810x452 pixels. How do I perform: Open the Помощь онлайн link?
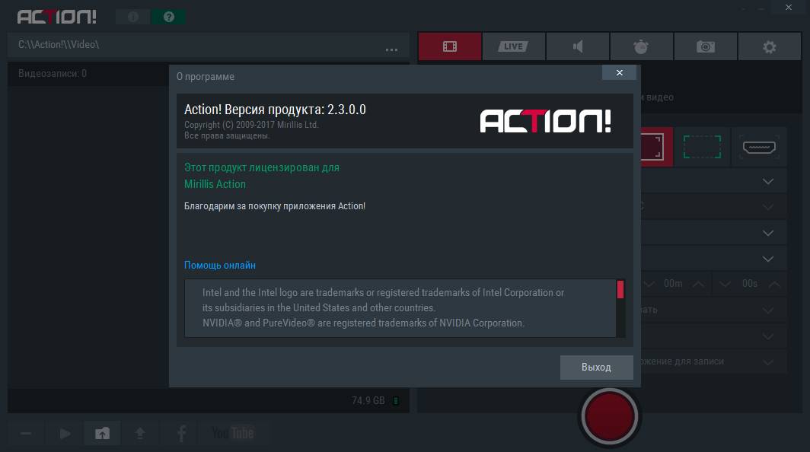click(x=220, y=265)
